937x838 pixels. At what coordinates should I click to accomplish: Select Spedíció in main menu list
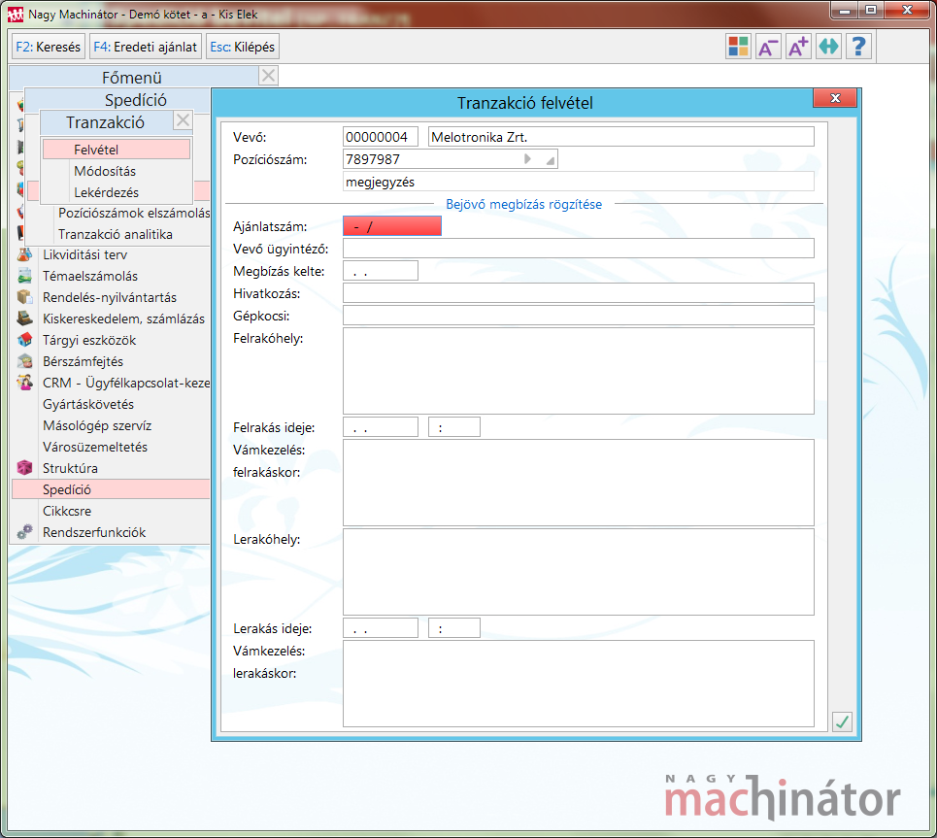click(x=111, y=489)
